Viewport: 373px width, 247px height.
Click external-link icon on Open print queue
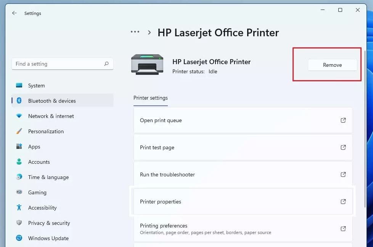click(343, 120)
